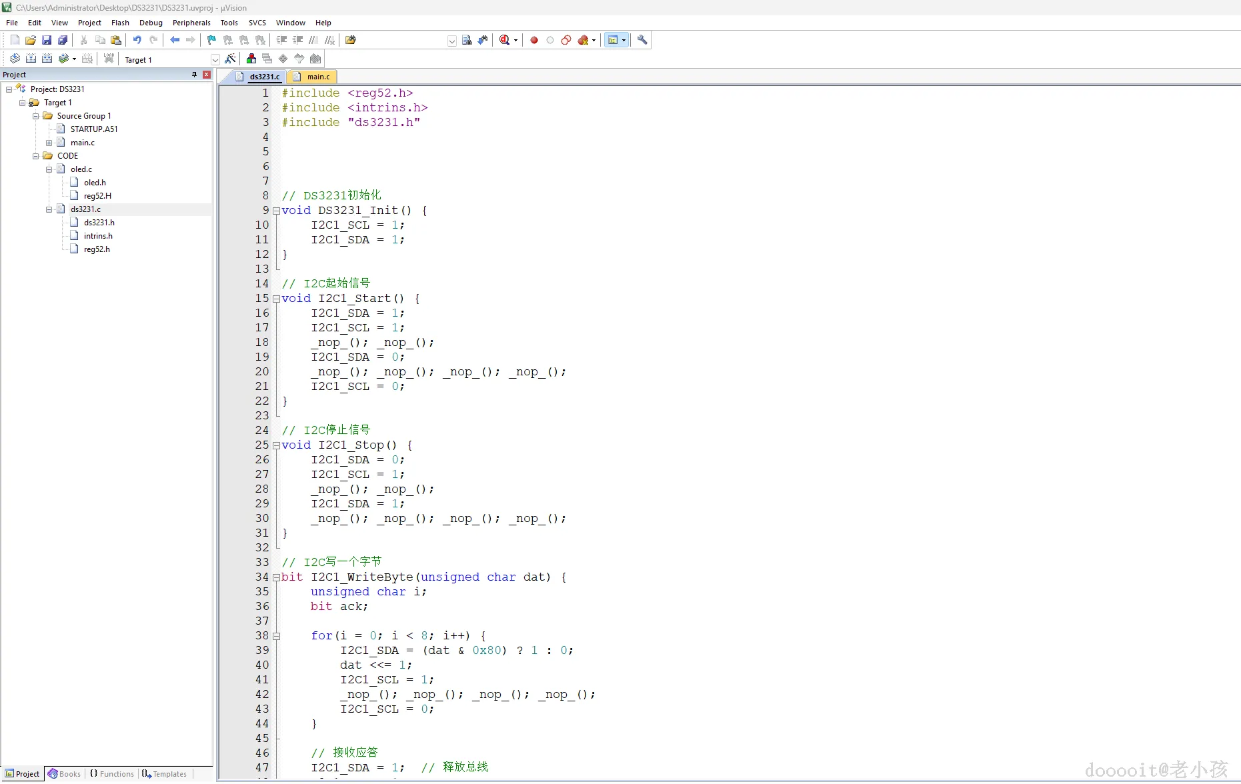
Task: Open the Books panel tab
Action: (65, 774)
